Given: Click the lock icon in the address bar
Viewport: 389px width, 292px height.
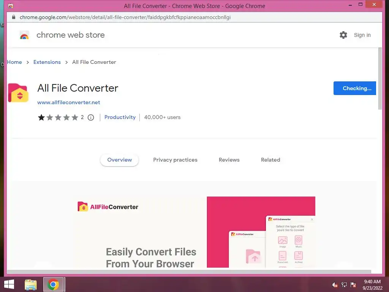Looking at the screenshot, I should (14, 17).
